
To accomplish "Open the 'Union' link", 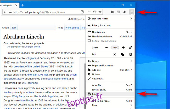I will click(73, 75).
